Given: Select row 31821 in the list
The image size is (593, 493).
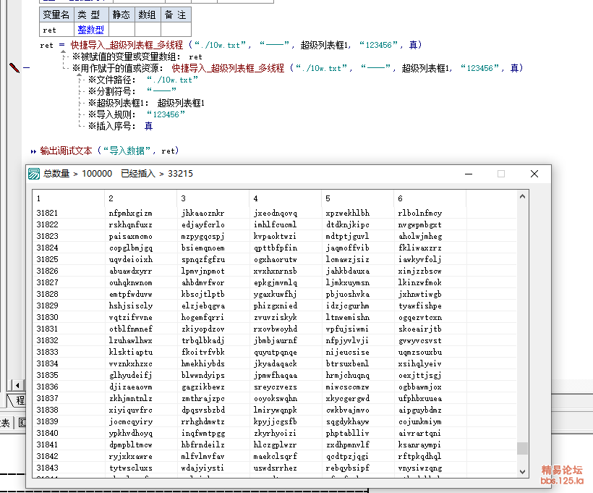Looking at the screenshot, I should coord(274,213).
